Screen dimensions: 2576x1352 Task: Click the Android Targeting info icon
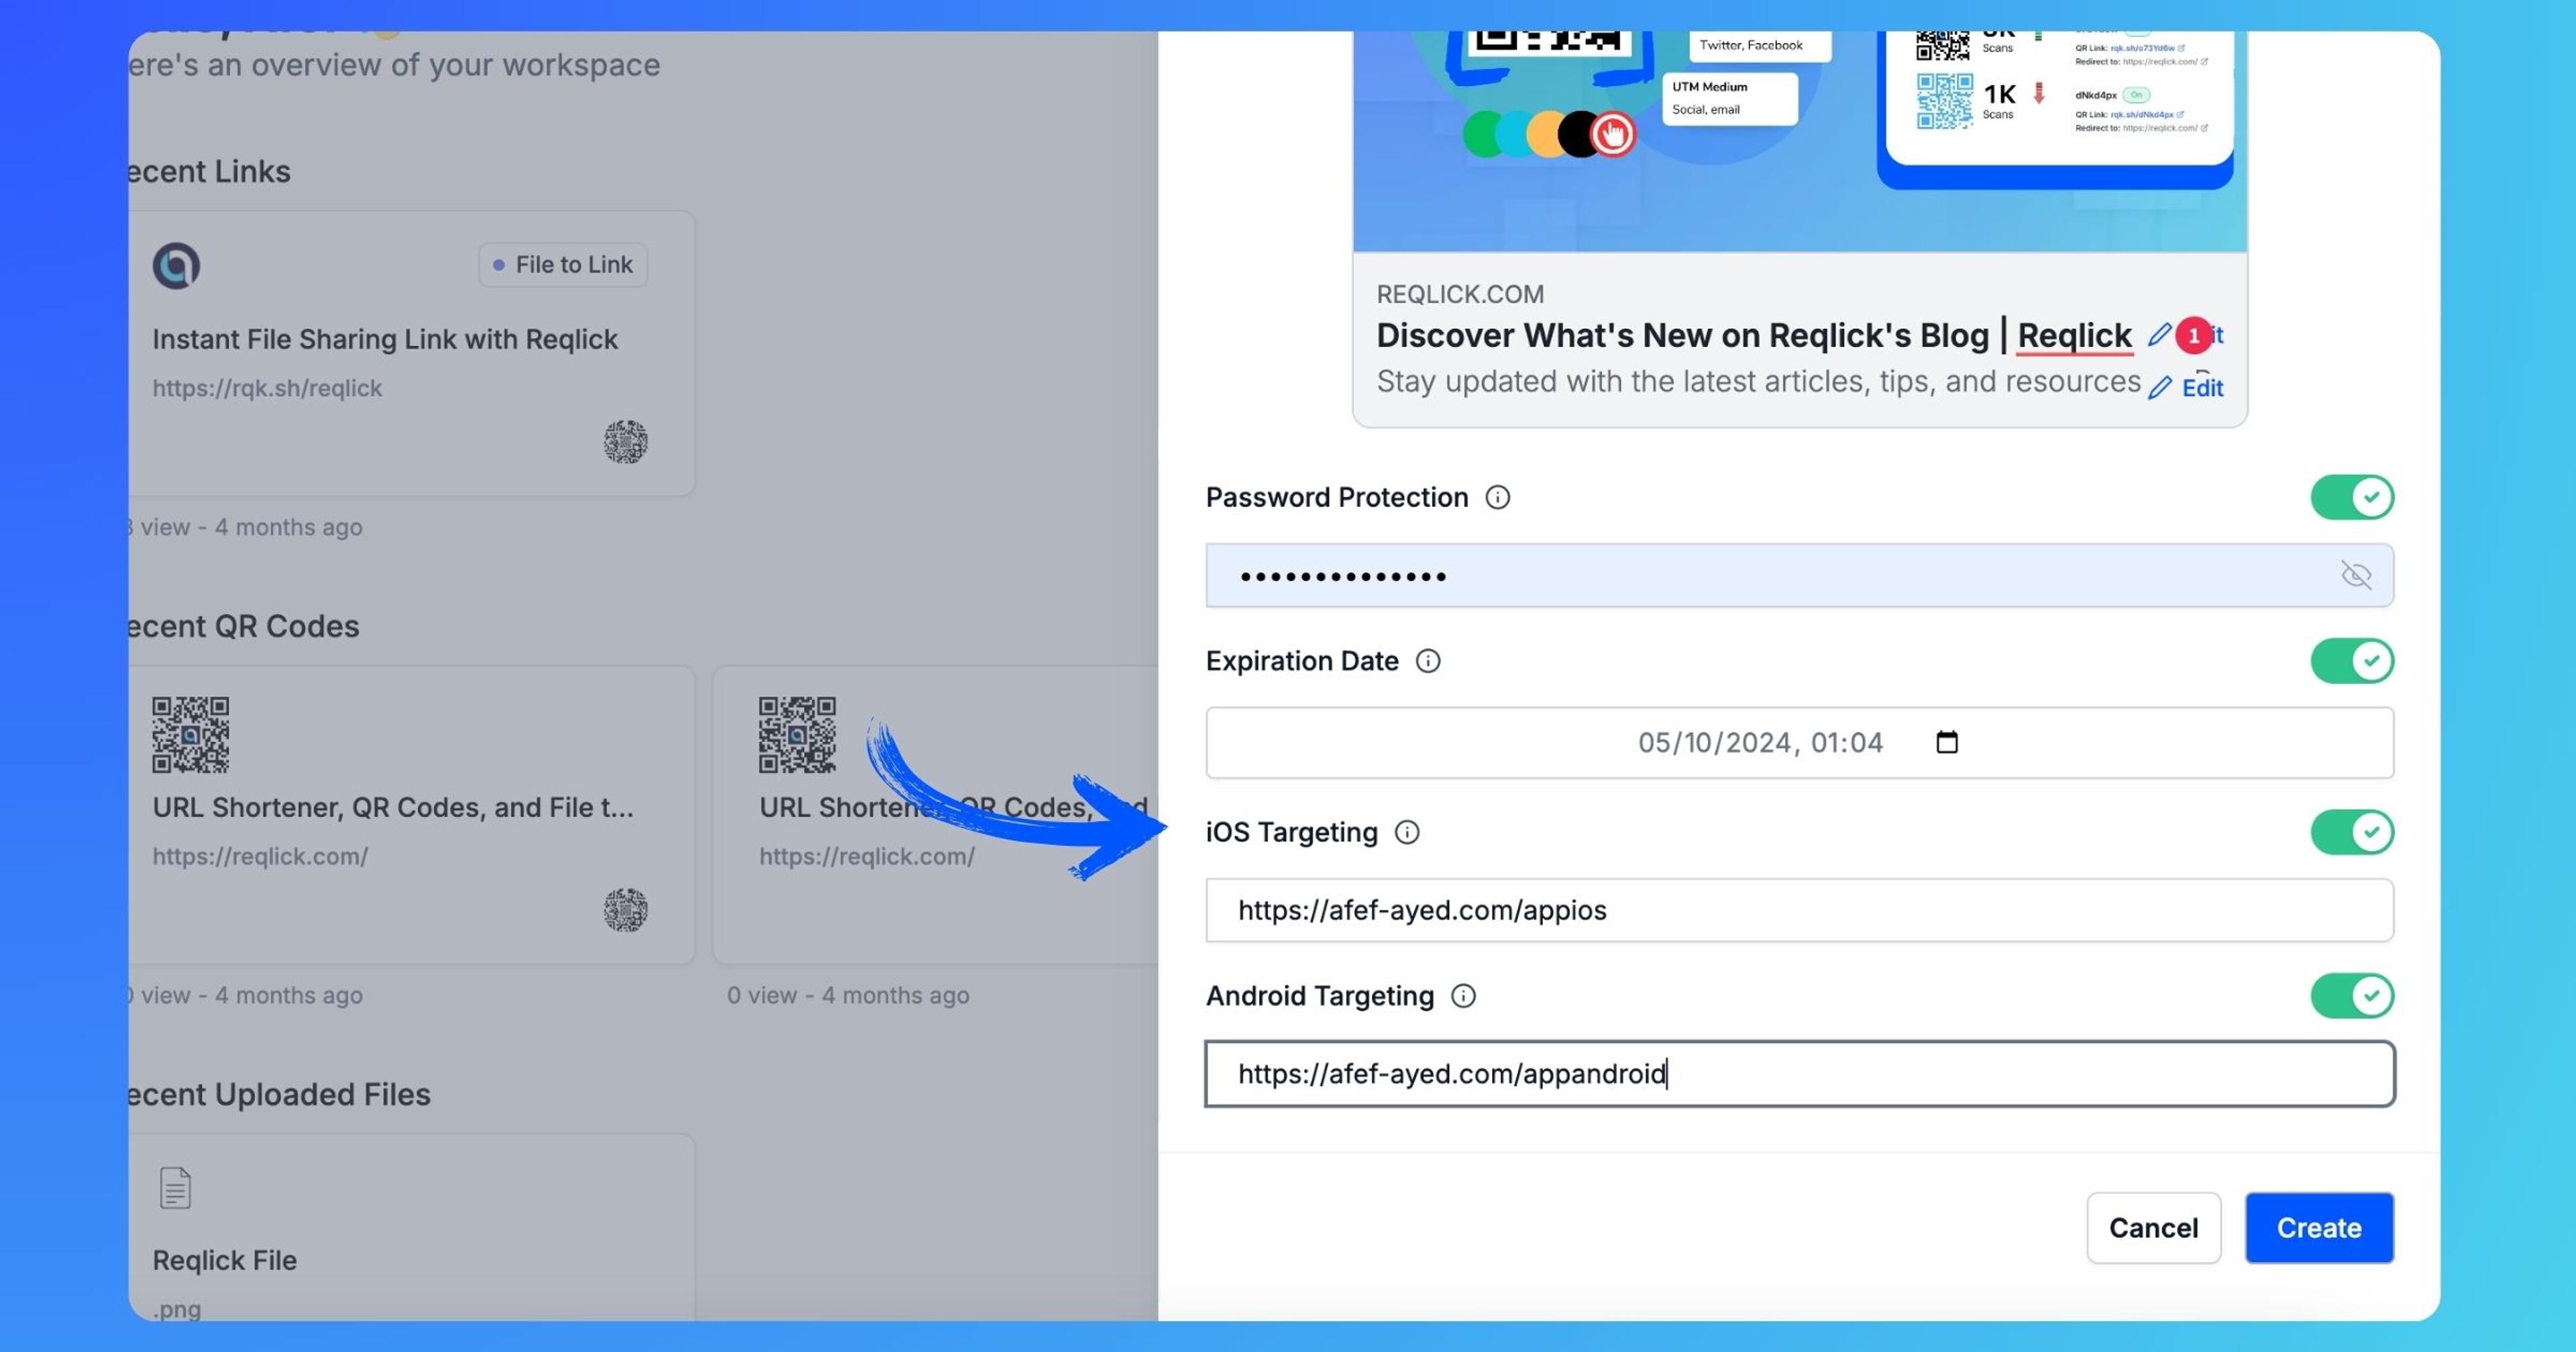click(x=1463, y=996)
